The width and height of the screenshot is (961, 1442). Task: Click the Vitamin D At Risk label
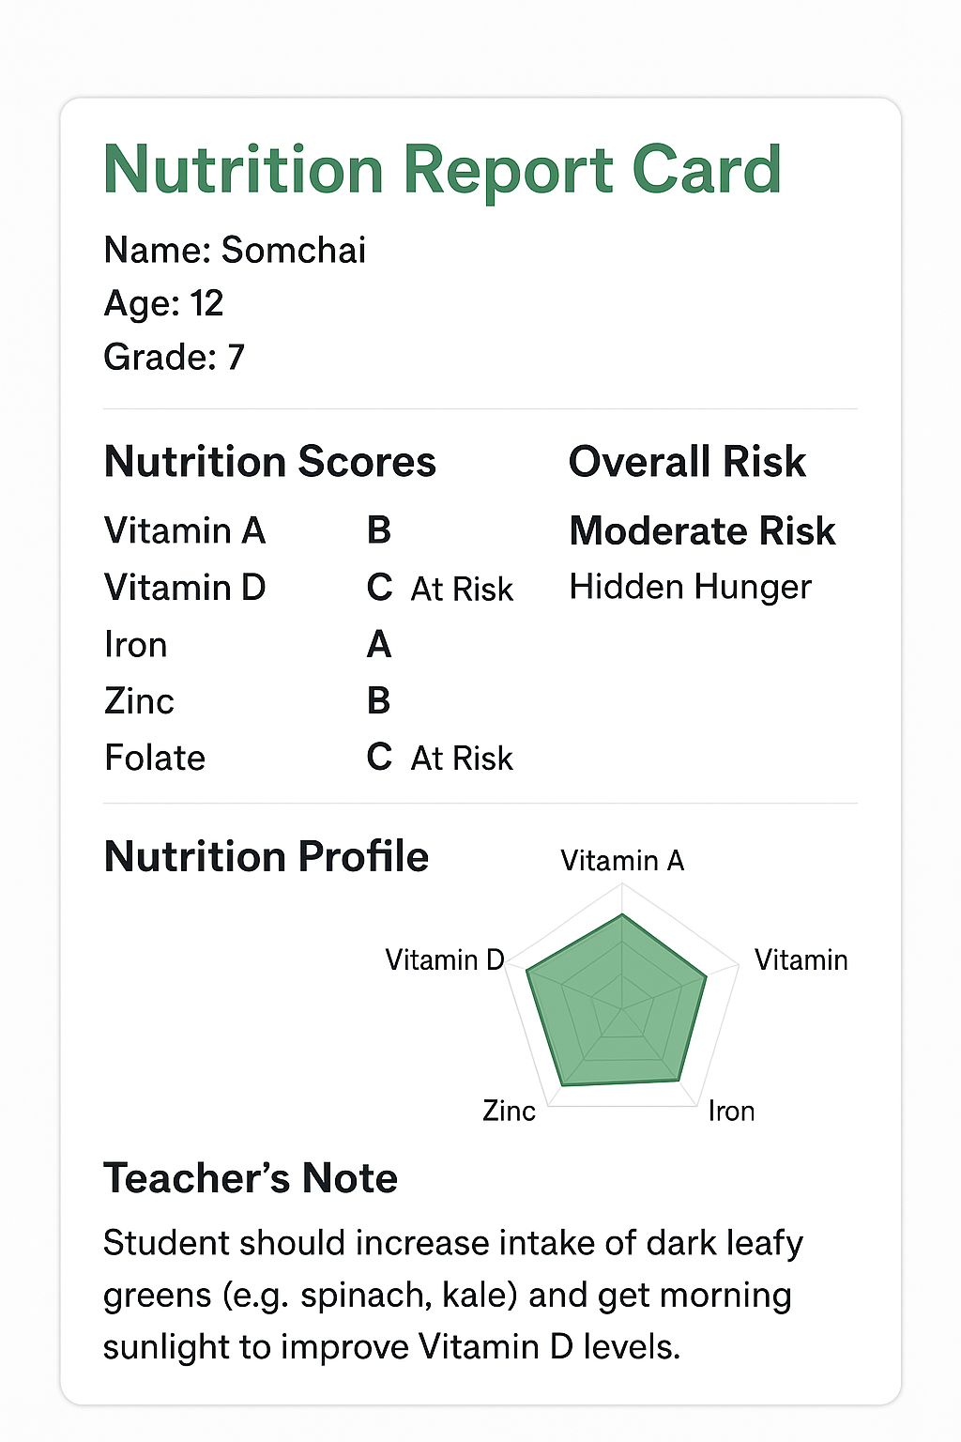(x=462, y=589)
